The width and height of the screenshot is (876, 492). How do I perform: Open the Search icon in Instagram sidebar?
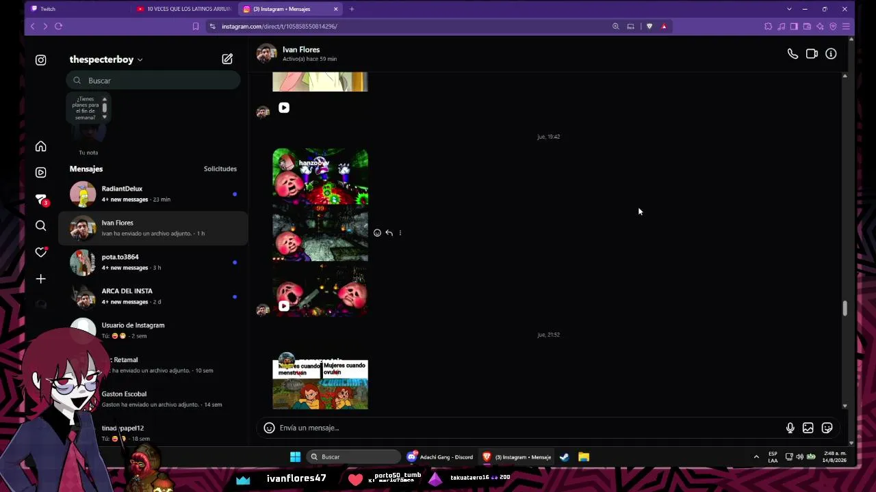pyautogui.click(x=41, y=225)
